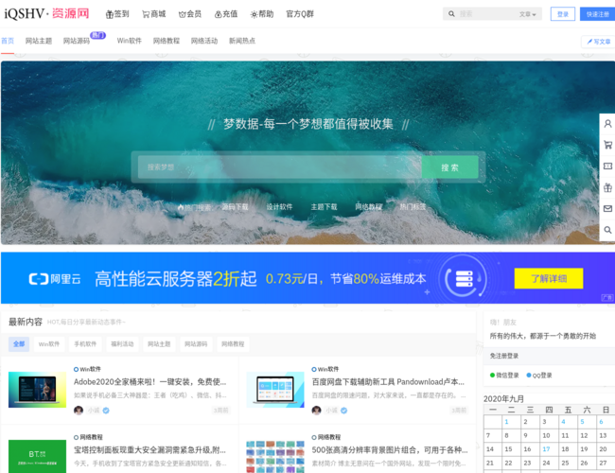Select calendar date 4 in September
Image resolution: width=615 pixels, height=473 pixels.
(x=563, y=422)
